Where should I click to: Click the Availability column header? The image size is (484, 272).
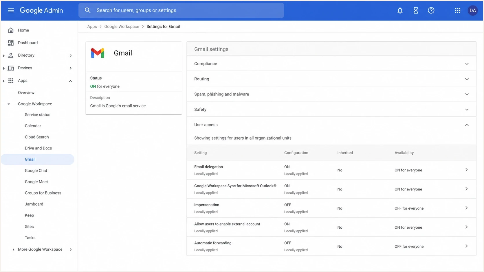[404, 153]
